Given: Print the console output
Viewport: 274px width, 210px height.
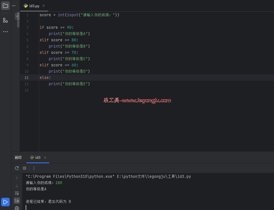Looking at the screenshot, I should point(17,208).
